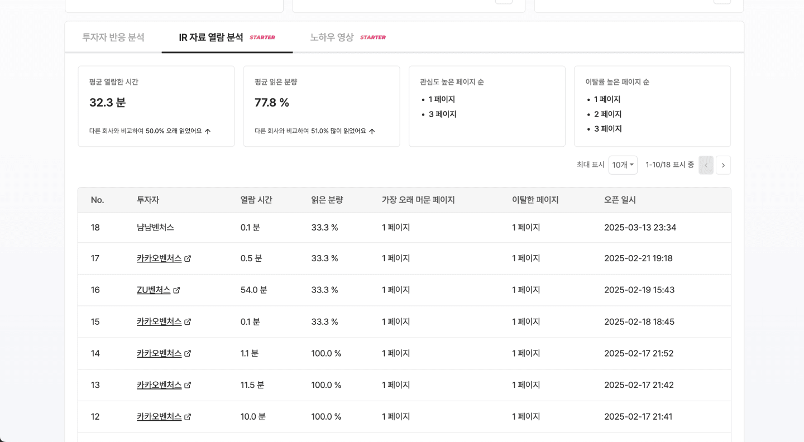Open 카카오벤처스 link in row 17
The width and height of the screenshot is (804, 442).
(159, 258)
